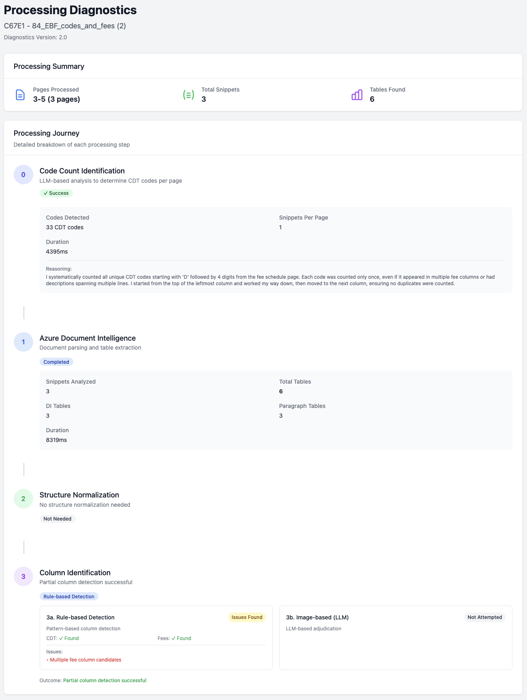Click the Code Count Identification heading
This screenshot has height=700, width=527.
tap(82, 171)
